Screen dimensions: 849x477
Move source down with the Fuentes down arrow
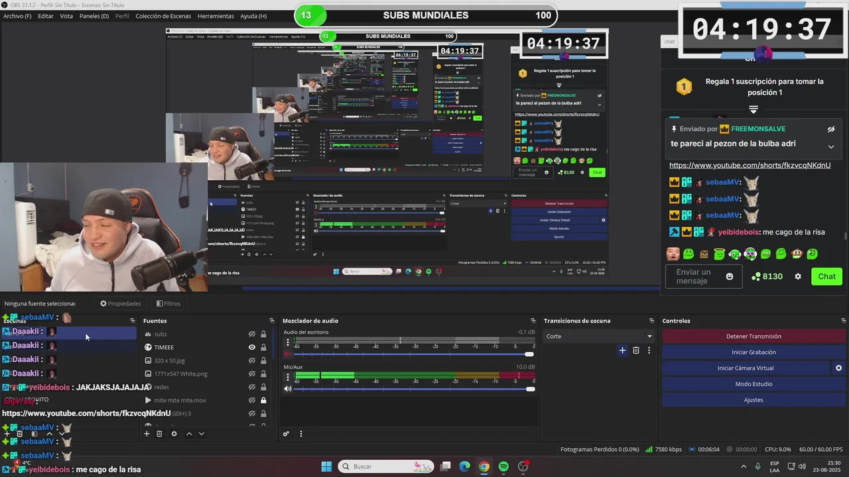(x=202, y=434)
